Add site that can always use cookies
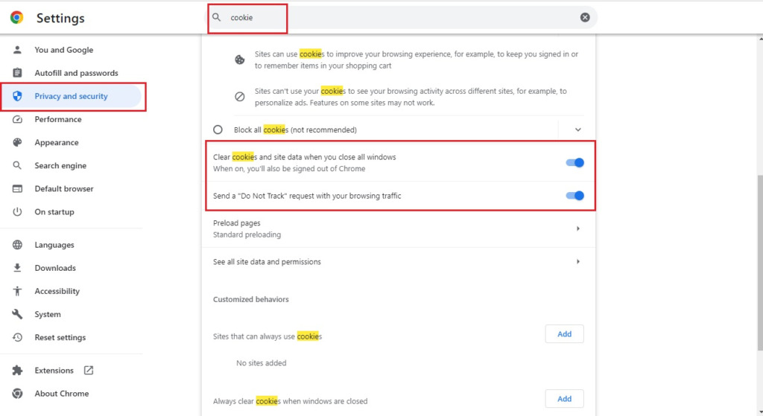 (x=564, y=334)
